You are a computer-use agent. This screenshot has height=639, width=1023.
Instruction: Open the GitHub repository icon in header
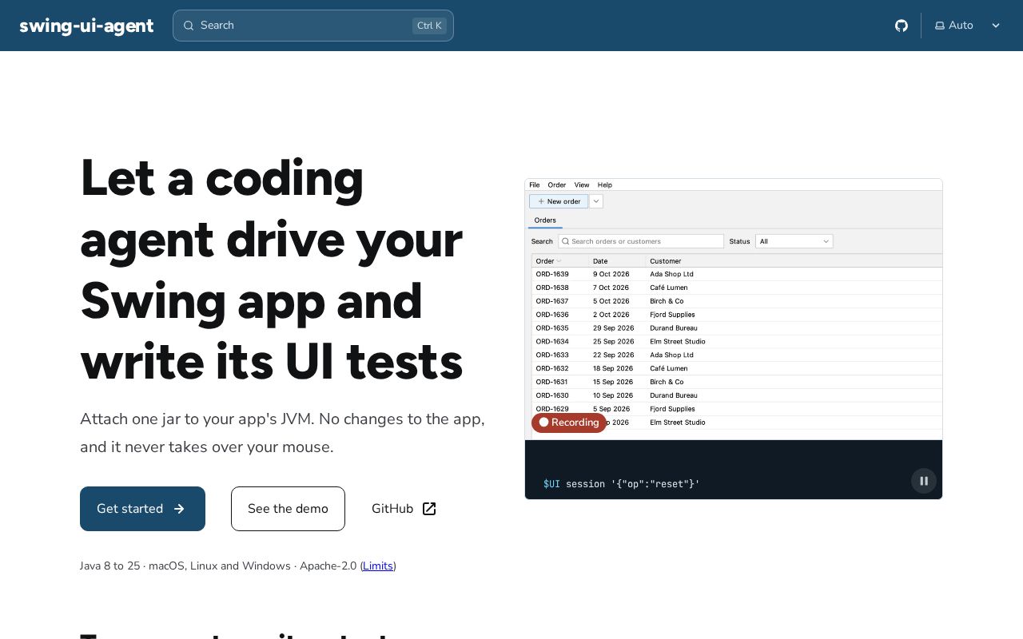(902, 26)
